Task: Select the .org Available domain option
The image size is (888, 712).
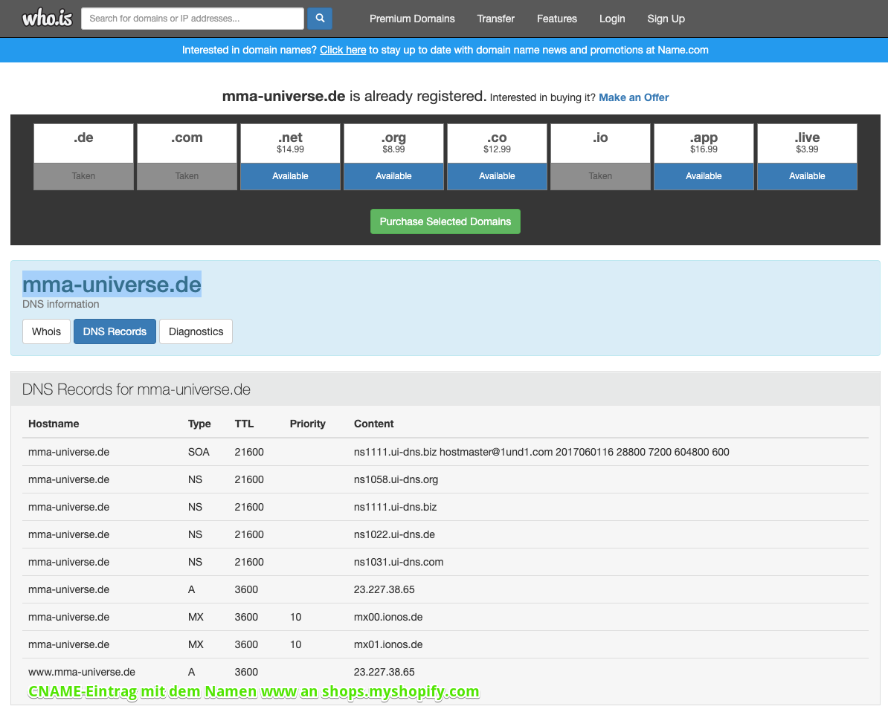Action: point(393,176)
